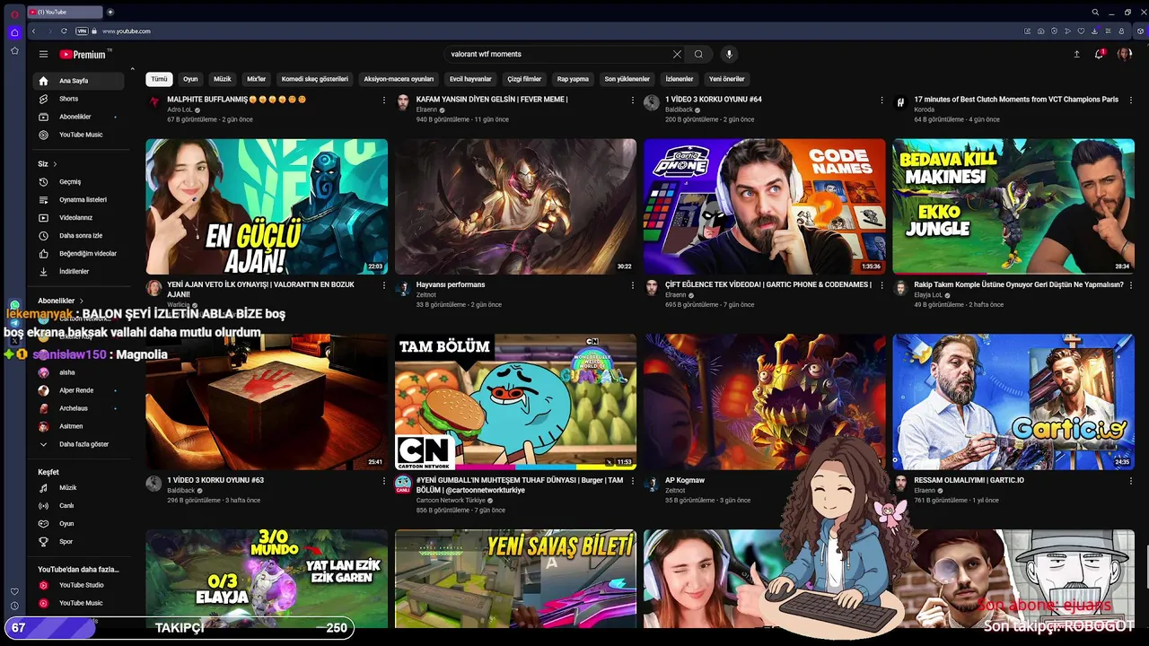Open options menu for MALPHITE BUFFLANMIŞ video
This screenshot has height=646, width=1149.
tap(384, 100)
